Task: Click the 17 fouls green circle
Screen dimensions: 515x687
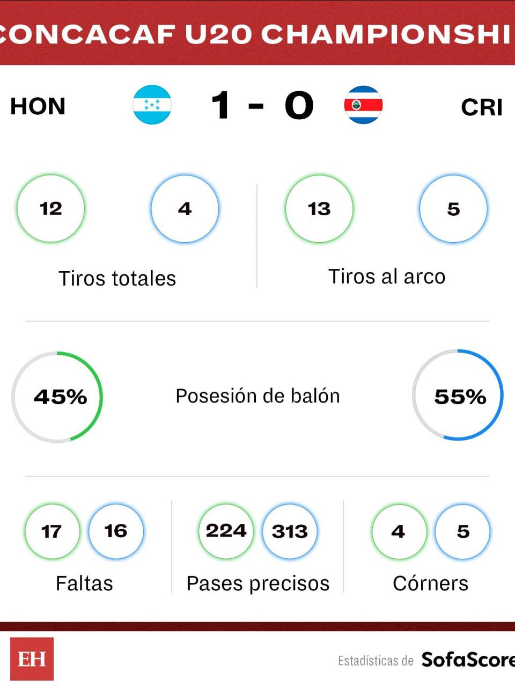Action: [52, 531]
